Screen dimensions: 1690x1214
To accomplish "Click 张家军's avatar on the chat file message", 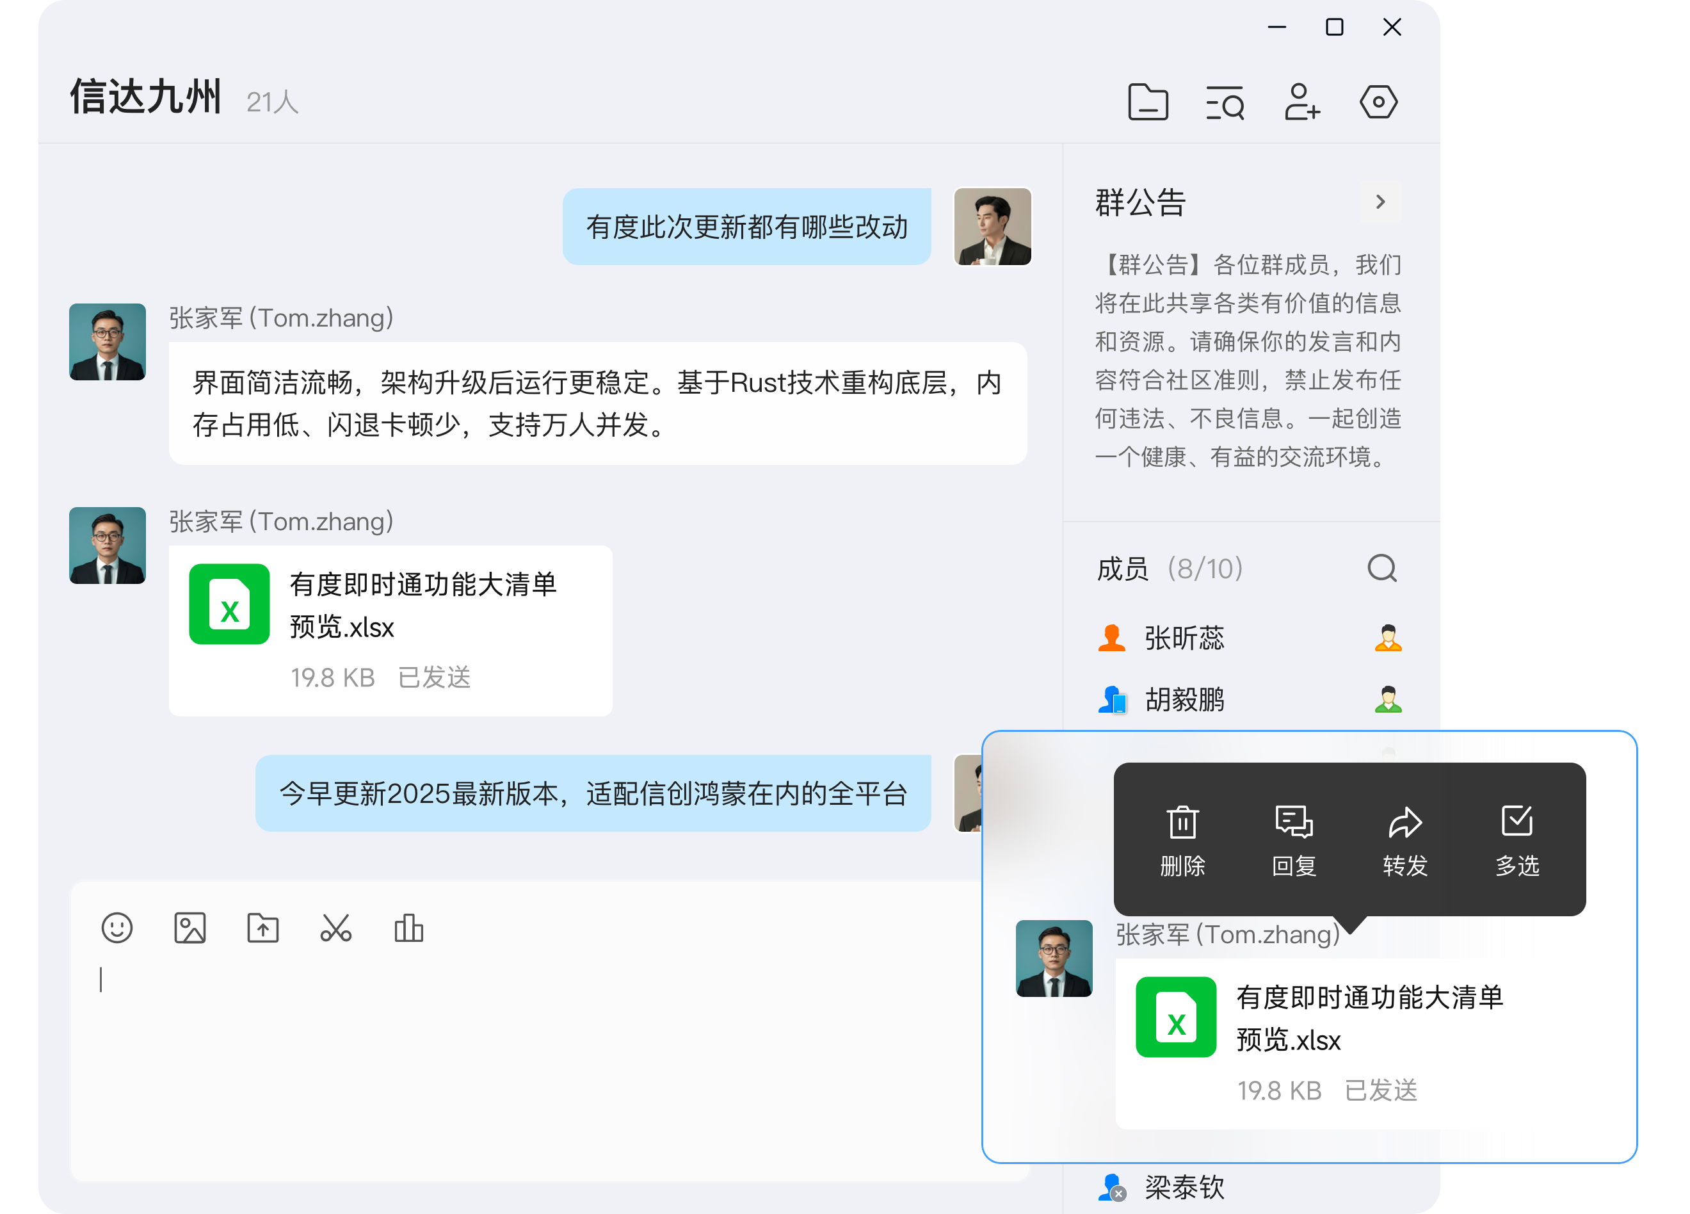I will (x=108, y=546).
